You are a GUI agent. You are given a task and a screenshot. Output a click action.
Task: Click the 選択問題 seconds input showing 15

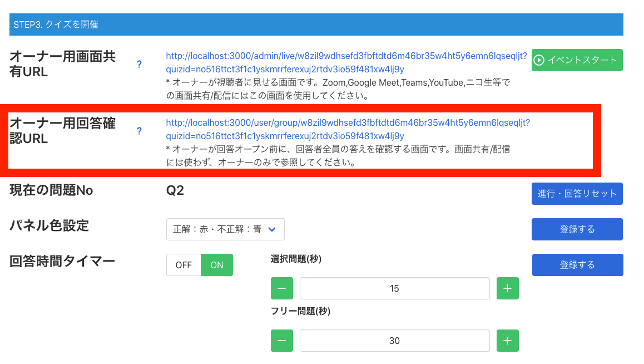coord(394,288)
